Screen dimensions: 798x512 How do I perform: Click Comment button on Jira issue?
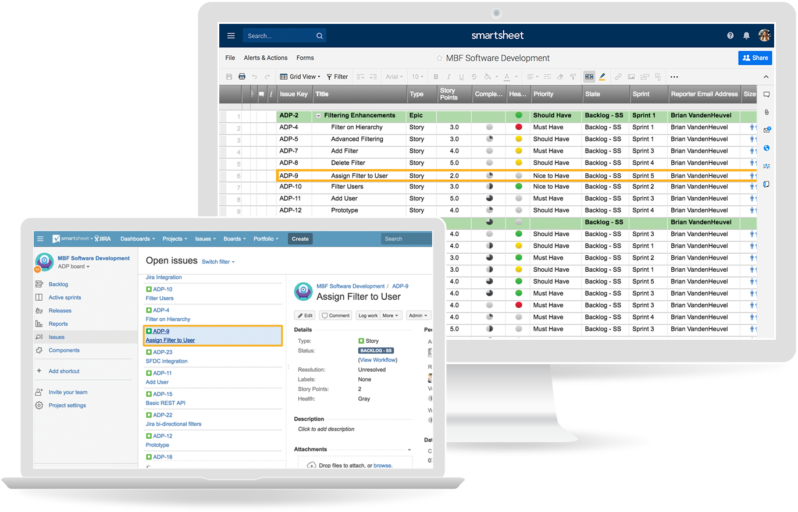pos(335,315)
